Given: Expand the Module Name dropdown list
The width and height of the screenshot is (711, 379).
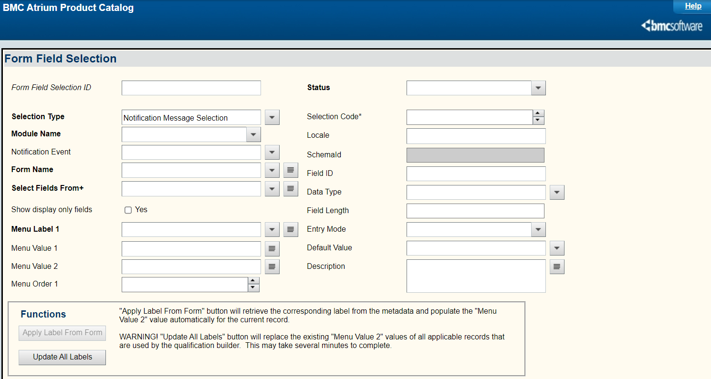Looking at the screenshot, I should [253, 134].
